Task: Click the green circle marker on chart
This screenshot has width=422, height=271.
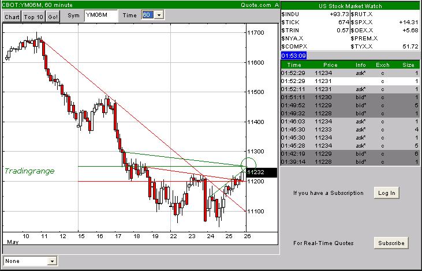Action: pyautogui.click(x=248, y=165)
